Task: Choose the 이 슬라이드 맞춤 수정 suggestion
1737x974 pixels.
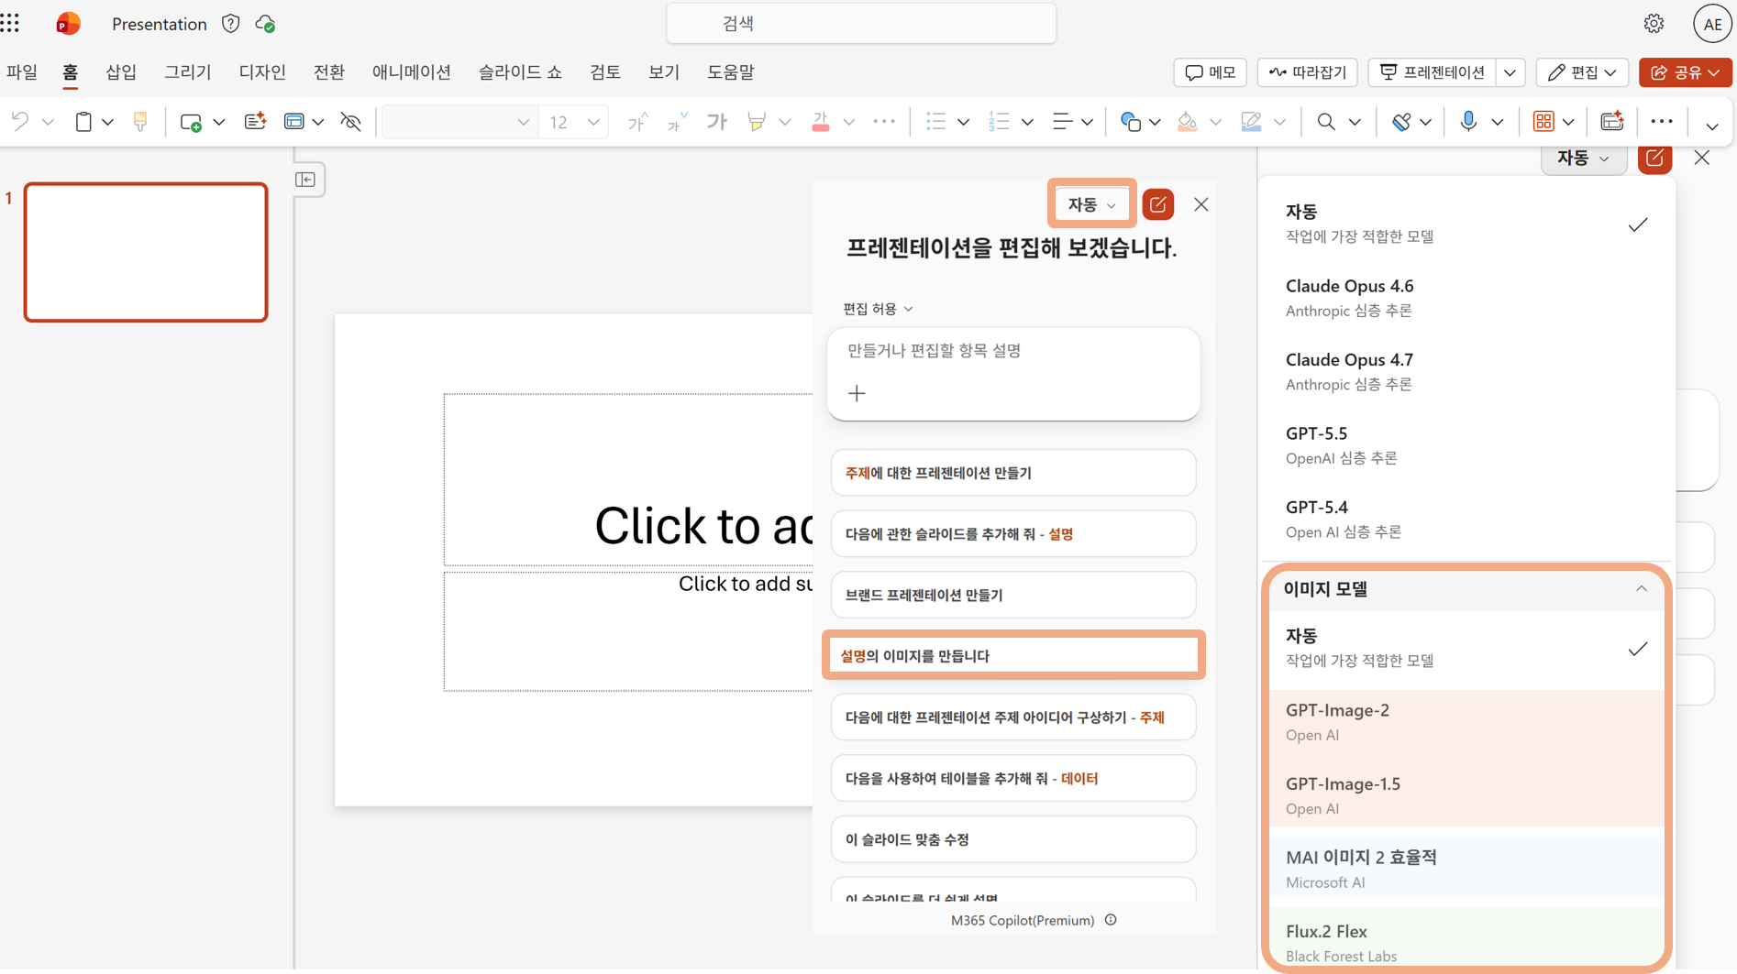Action: [x=1013, y=839]
